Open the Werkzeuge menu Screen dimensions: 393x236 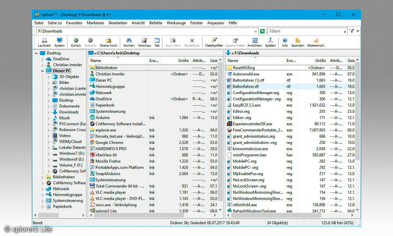[176, 23]
